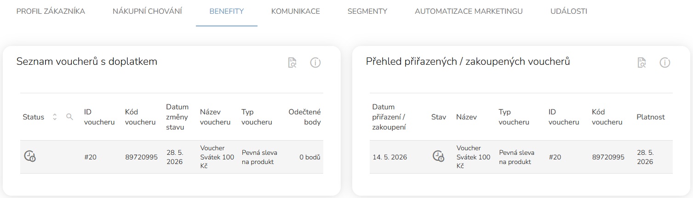693x198 pixels.
Task: Select the Benefity tab
Action: coord(226,11)
